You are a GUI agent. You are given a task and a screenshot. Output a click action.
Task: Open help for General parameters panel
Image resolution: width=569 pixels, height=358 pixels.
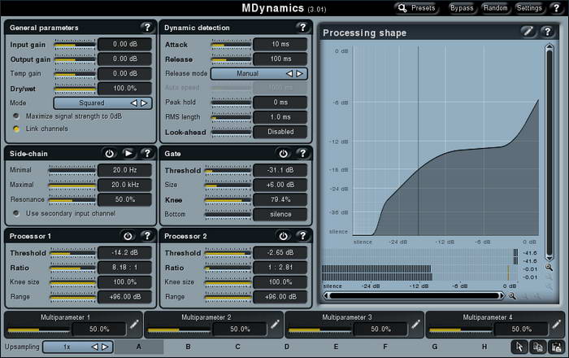[x=147, y=27]
